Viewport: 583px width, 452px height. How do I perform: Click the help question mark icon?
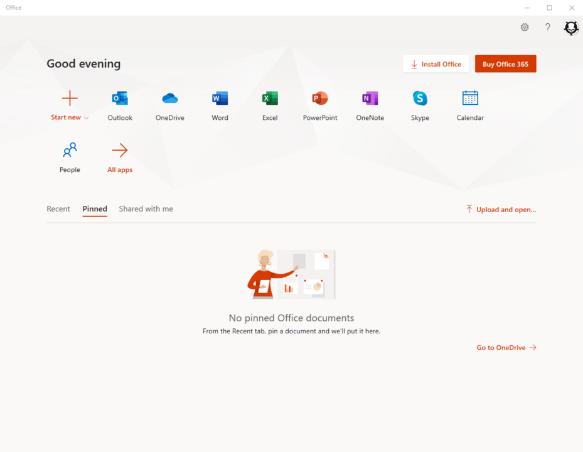[x=548, y=27]
